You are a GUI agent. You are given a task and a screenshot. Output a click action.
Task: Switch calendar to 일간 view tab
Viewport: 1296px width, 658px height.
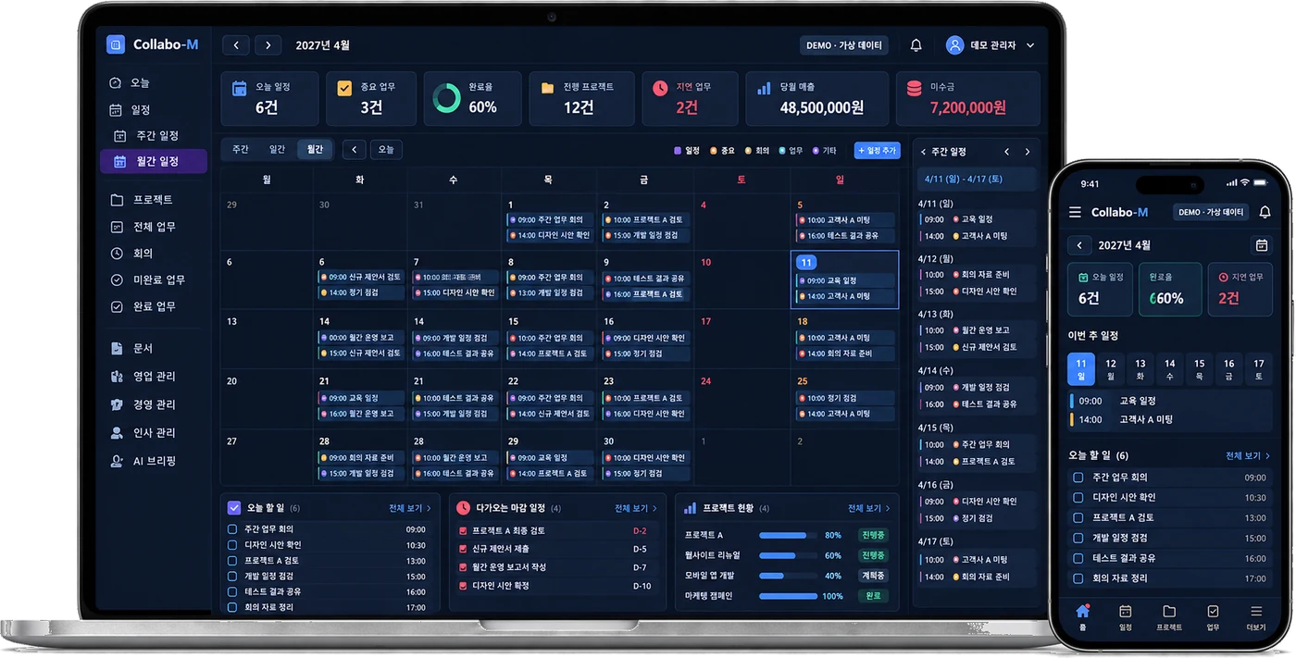coord(277,149)
